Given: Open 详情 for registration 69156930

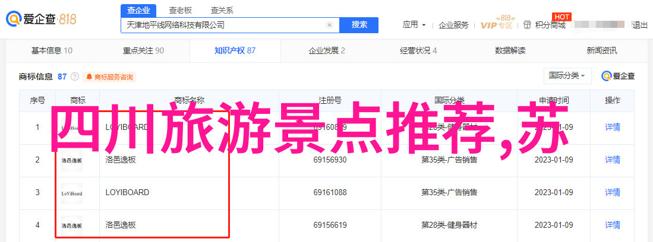Looking at the screenshot, I should coord(612,160).
